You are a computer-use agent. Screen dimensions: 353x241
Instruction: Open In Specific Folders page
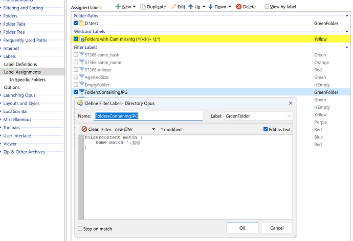tap(27, 80)
